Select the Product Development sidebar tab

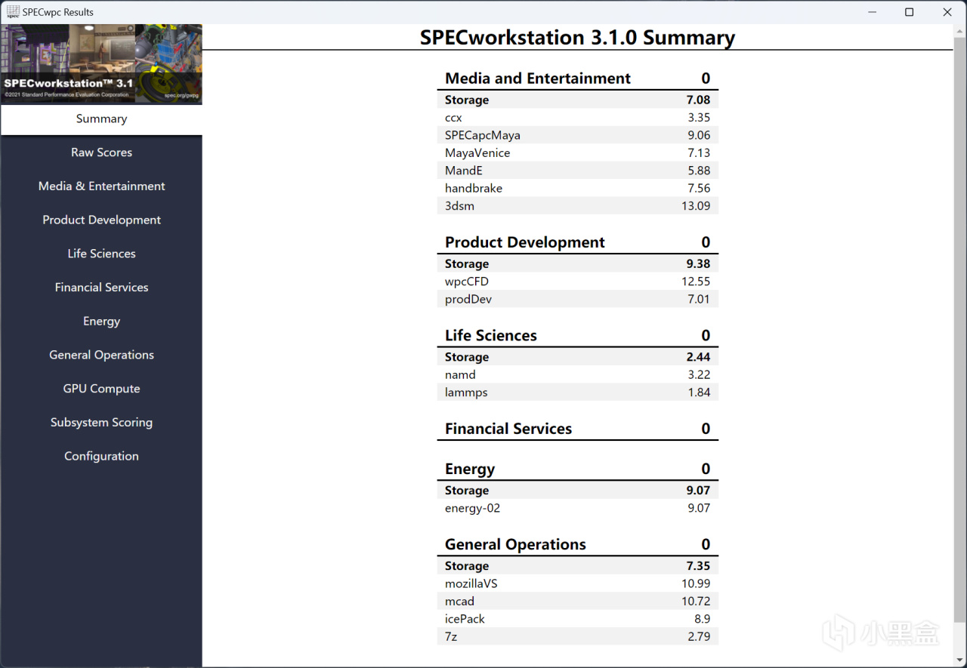pos(101,220)
